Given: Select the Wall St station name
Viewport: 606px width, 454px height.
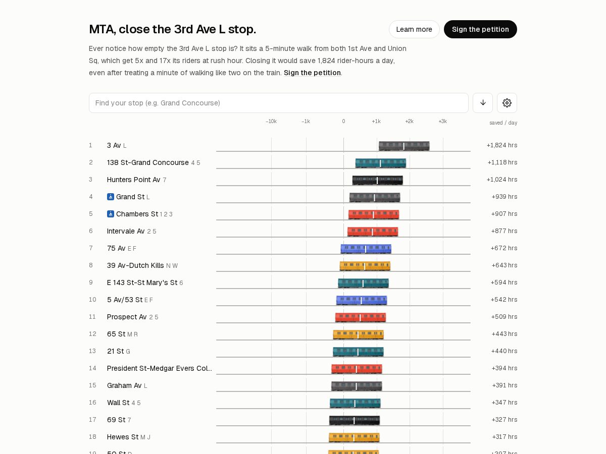Looking at the screenshot, I should 118,403.
